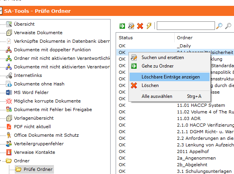234x174 pixels.
Task: Click the PDF nicht aktuell icon
Action: [9, 127]
